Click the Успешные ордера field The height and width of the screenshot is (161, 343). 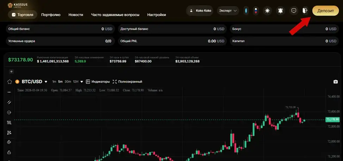[x=60, y=41]
